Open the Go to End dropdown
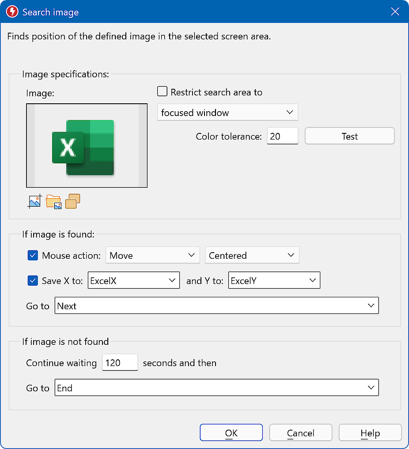409x449 pixels. [x=216, y=388]
